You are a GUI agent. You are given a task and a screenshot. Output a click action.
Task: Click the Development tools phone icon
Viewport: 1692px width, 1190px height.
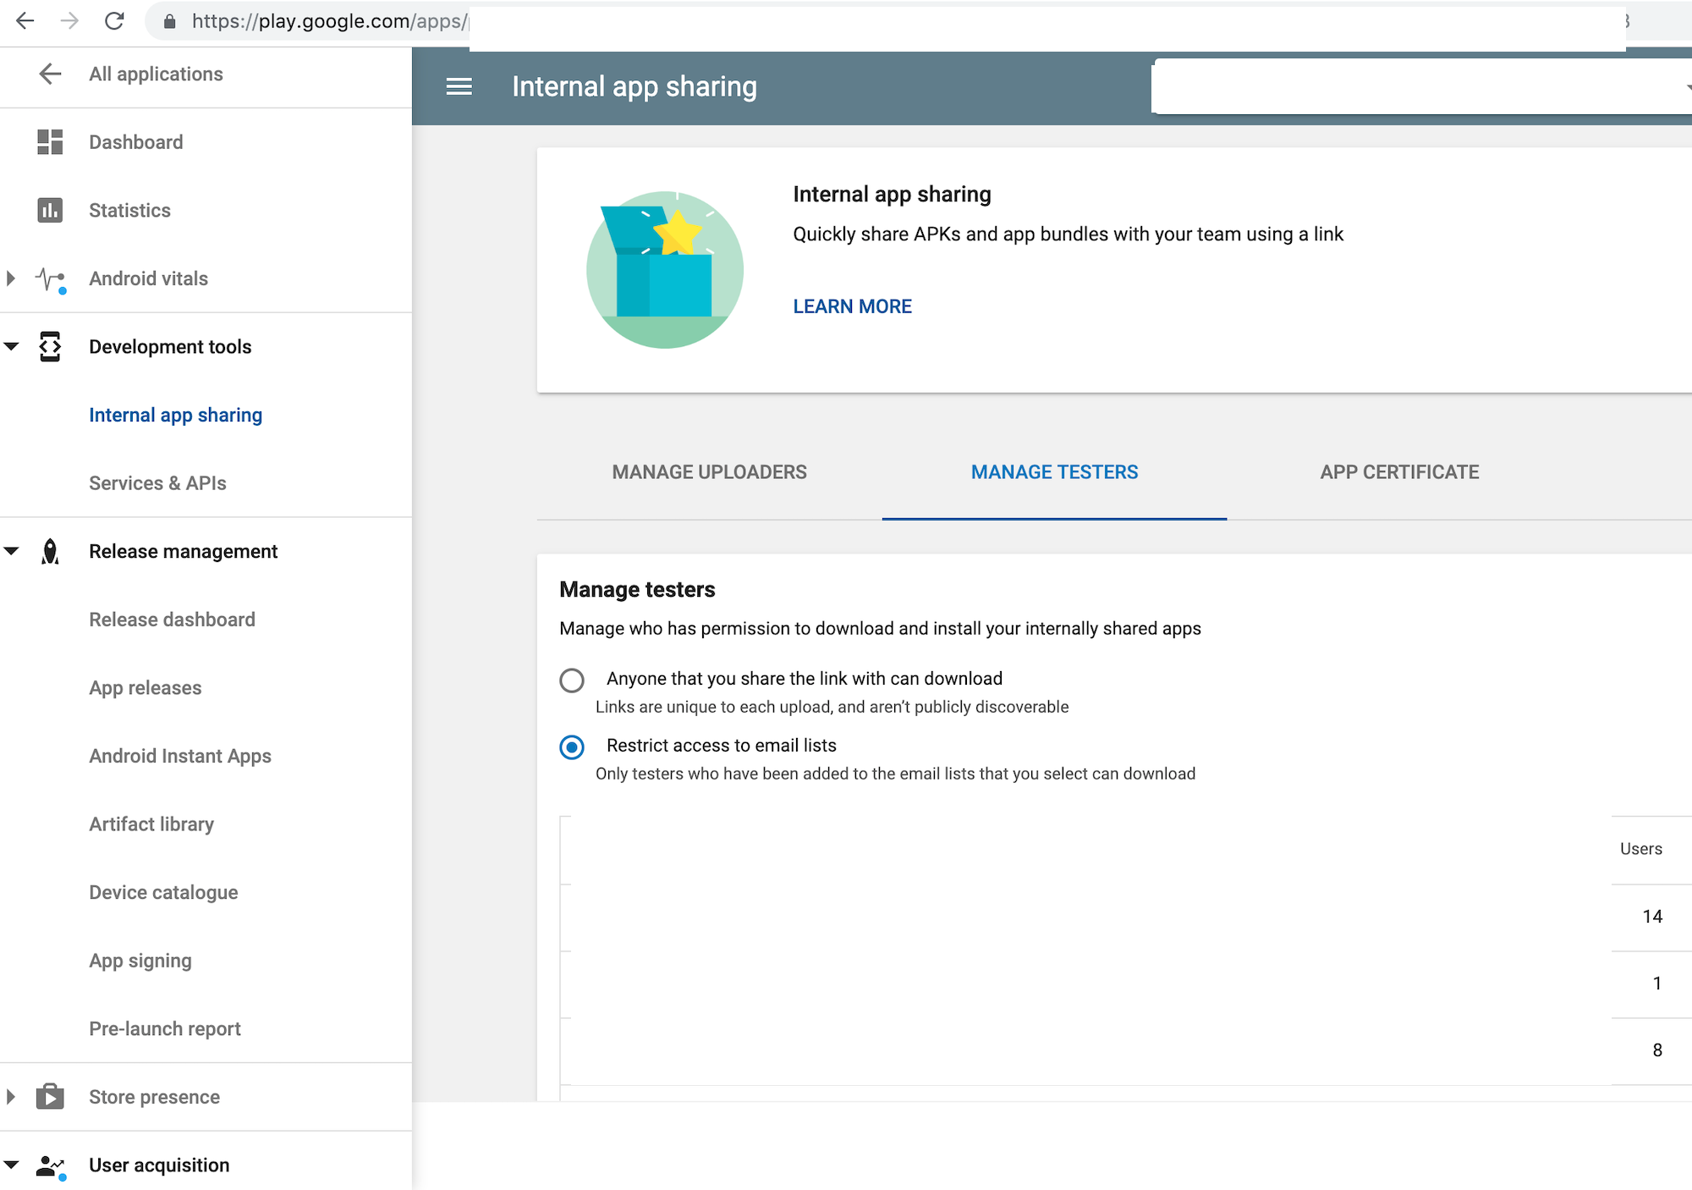pos(50,346)
